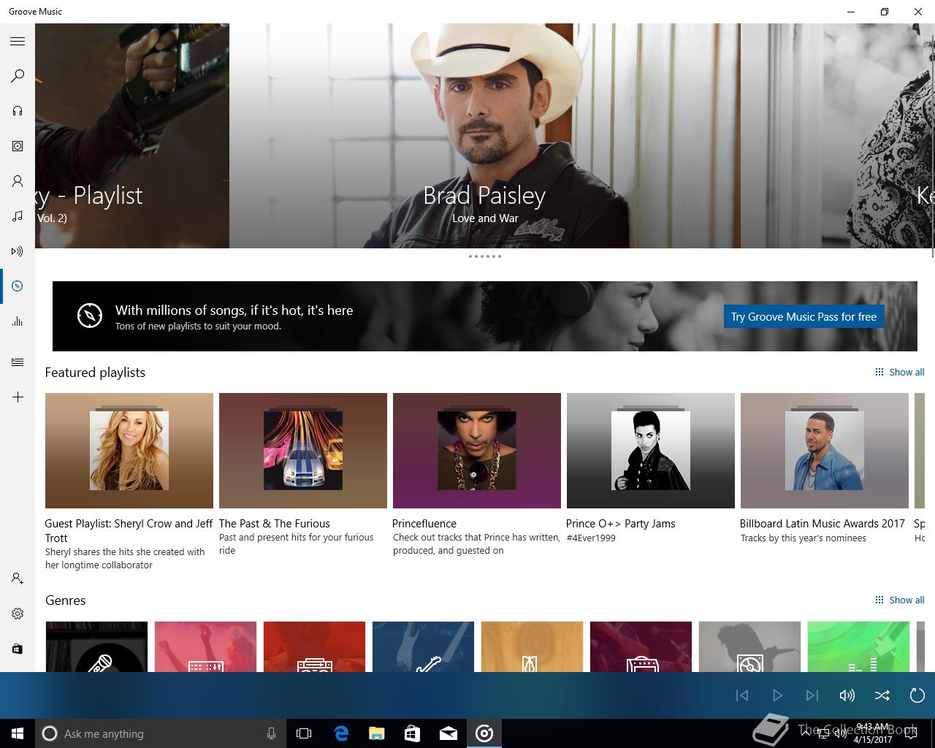Open the black genre tile with microphone icon
The width and height of the screenshot is (935, 748).
click(x=96, y=646)
